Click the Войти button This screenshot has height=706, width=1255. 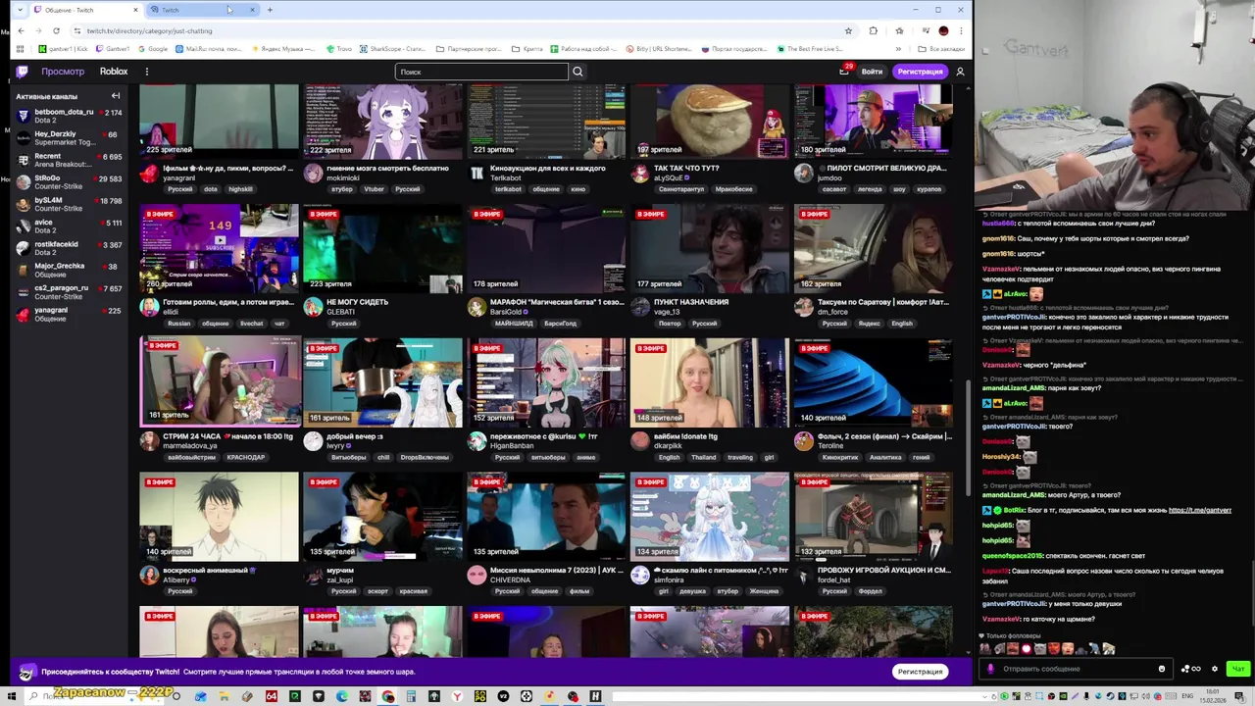[872, 72]
